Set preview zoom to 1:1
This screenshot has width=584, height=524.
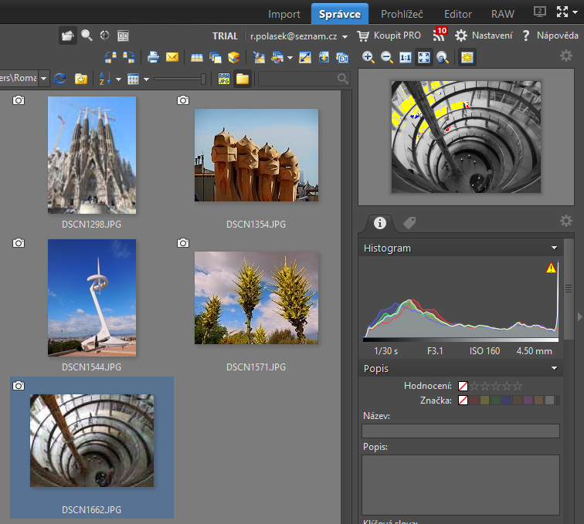406,57
